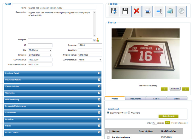
Task: Go to previous photo button
Action: (x=164, y=89)
